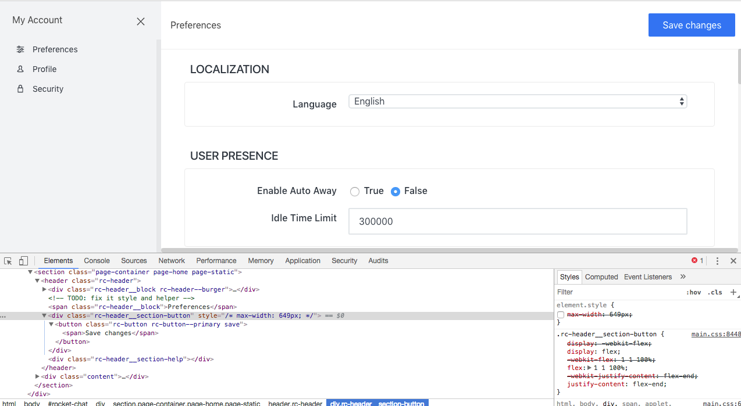Image resolution: width=741 pixels, height=406 pixels.
Task: Add new style rule with plus icon
Action: [733, 292]
